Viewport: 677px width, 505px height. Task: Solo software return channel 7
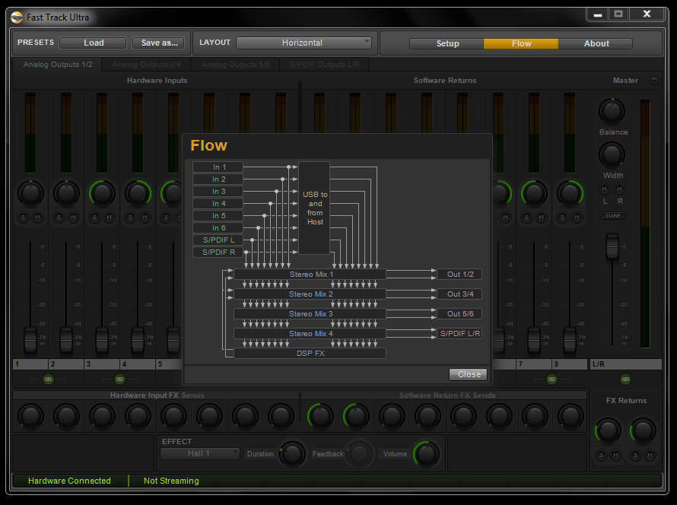[527, 218]
